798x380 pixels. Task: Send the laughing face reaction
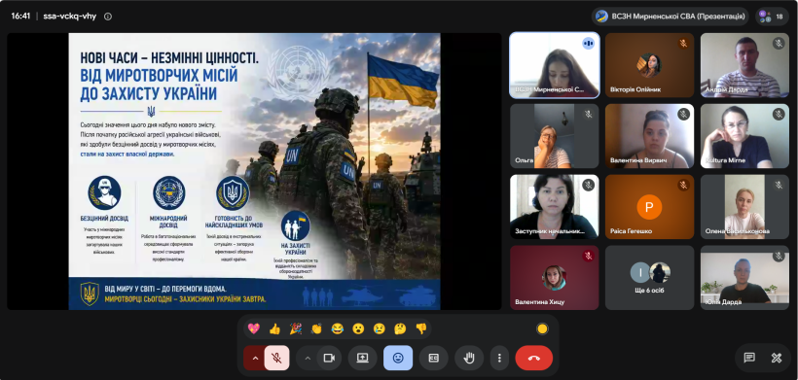click(x=338, y=328)
